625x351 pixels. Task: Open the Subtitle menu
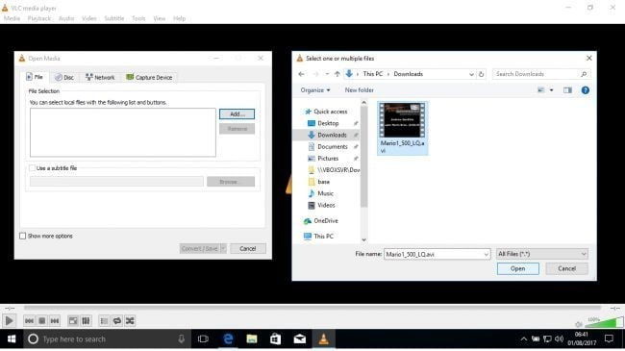[114, 18]
